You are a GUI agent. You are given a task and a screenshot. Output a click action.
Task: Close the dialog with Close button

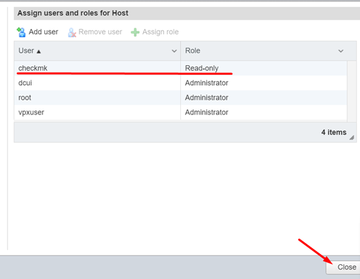343,267
